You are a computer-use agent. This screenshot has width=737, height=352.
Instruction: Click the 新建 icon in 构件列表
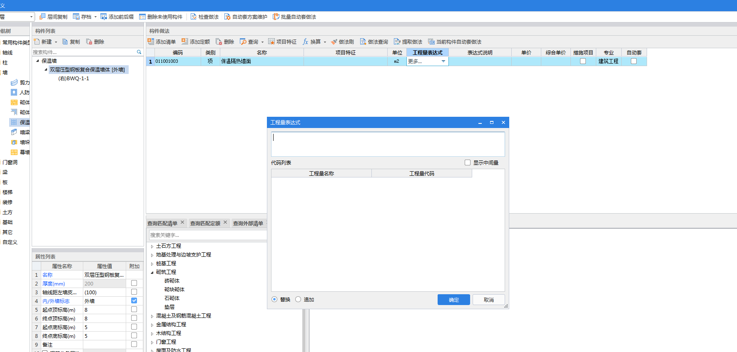tap(37, 42)
